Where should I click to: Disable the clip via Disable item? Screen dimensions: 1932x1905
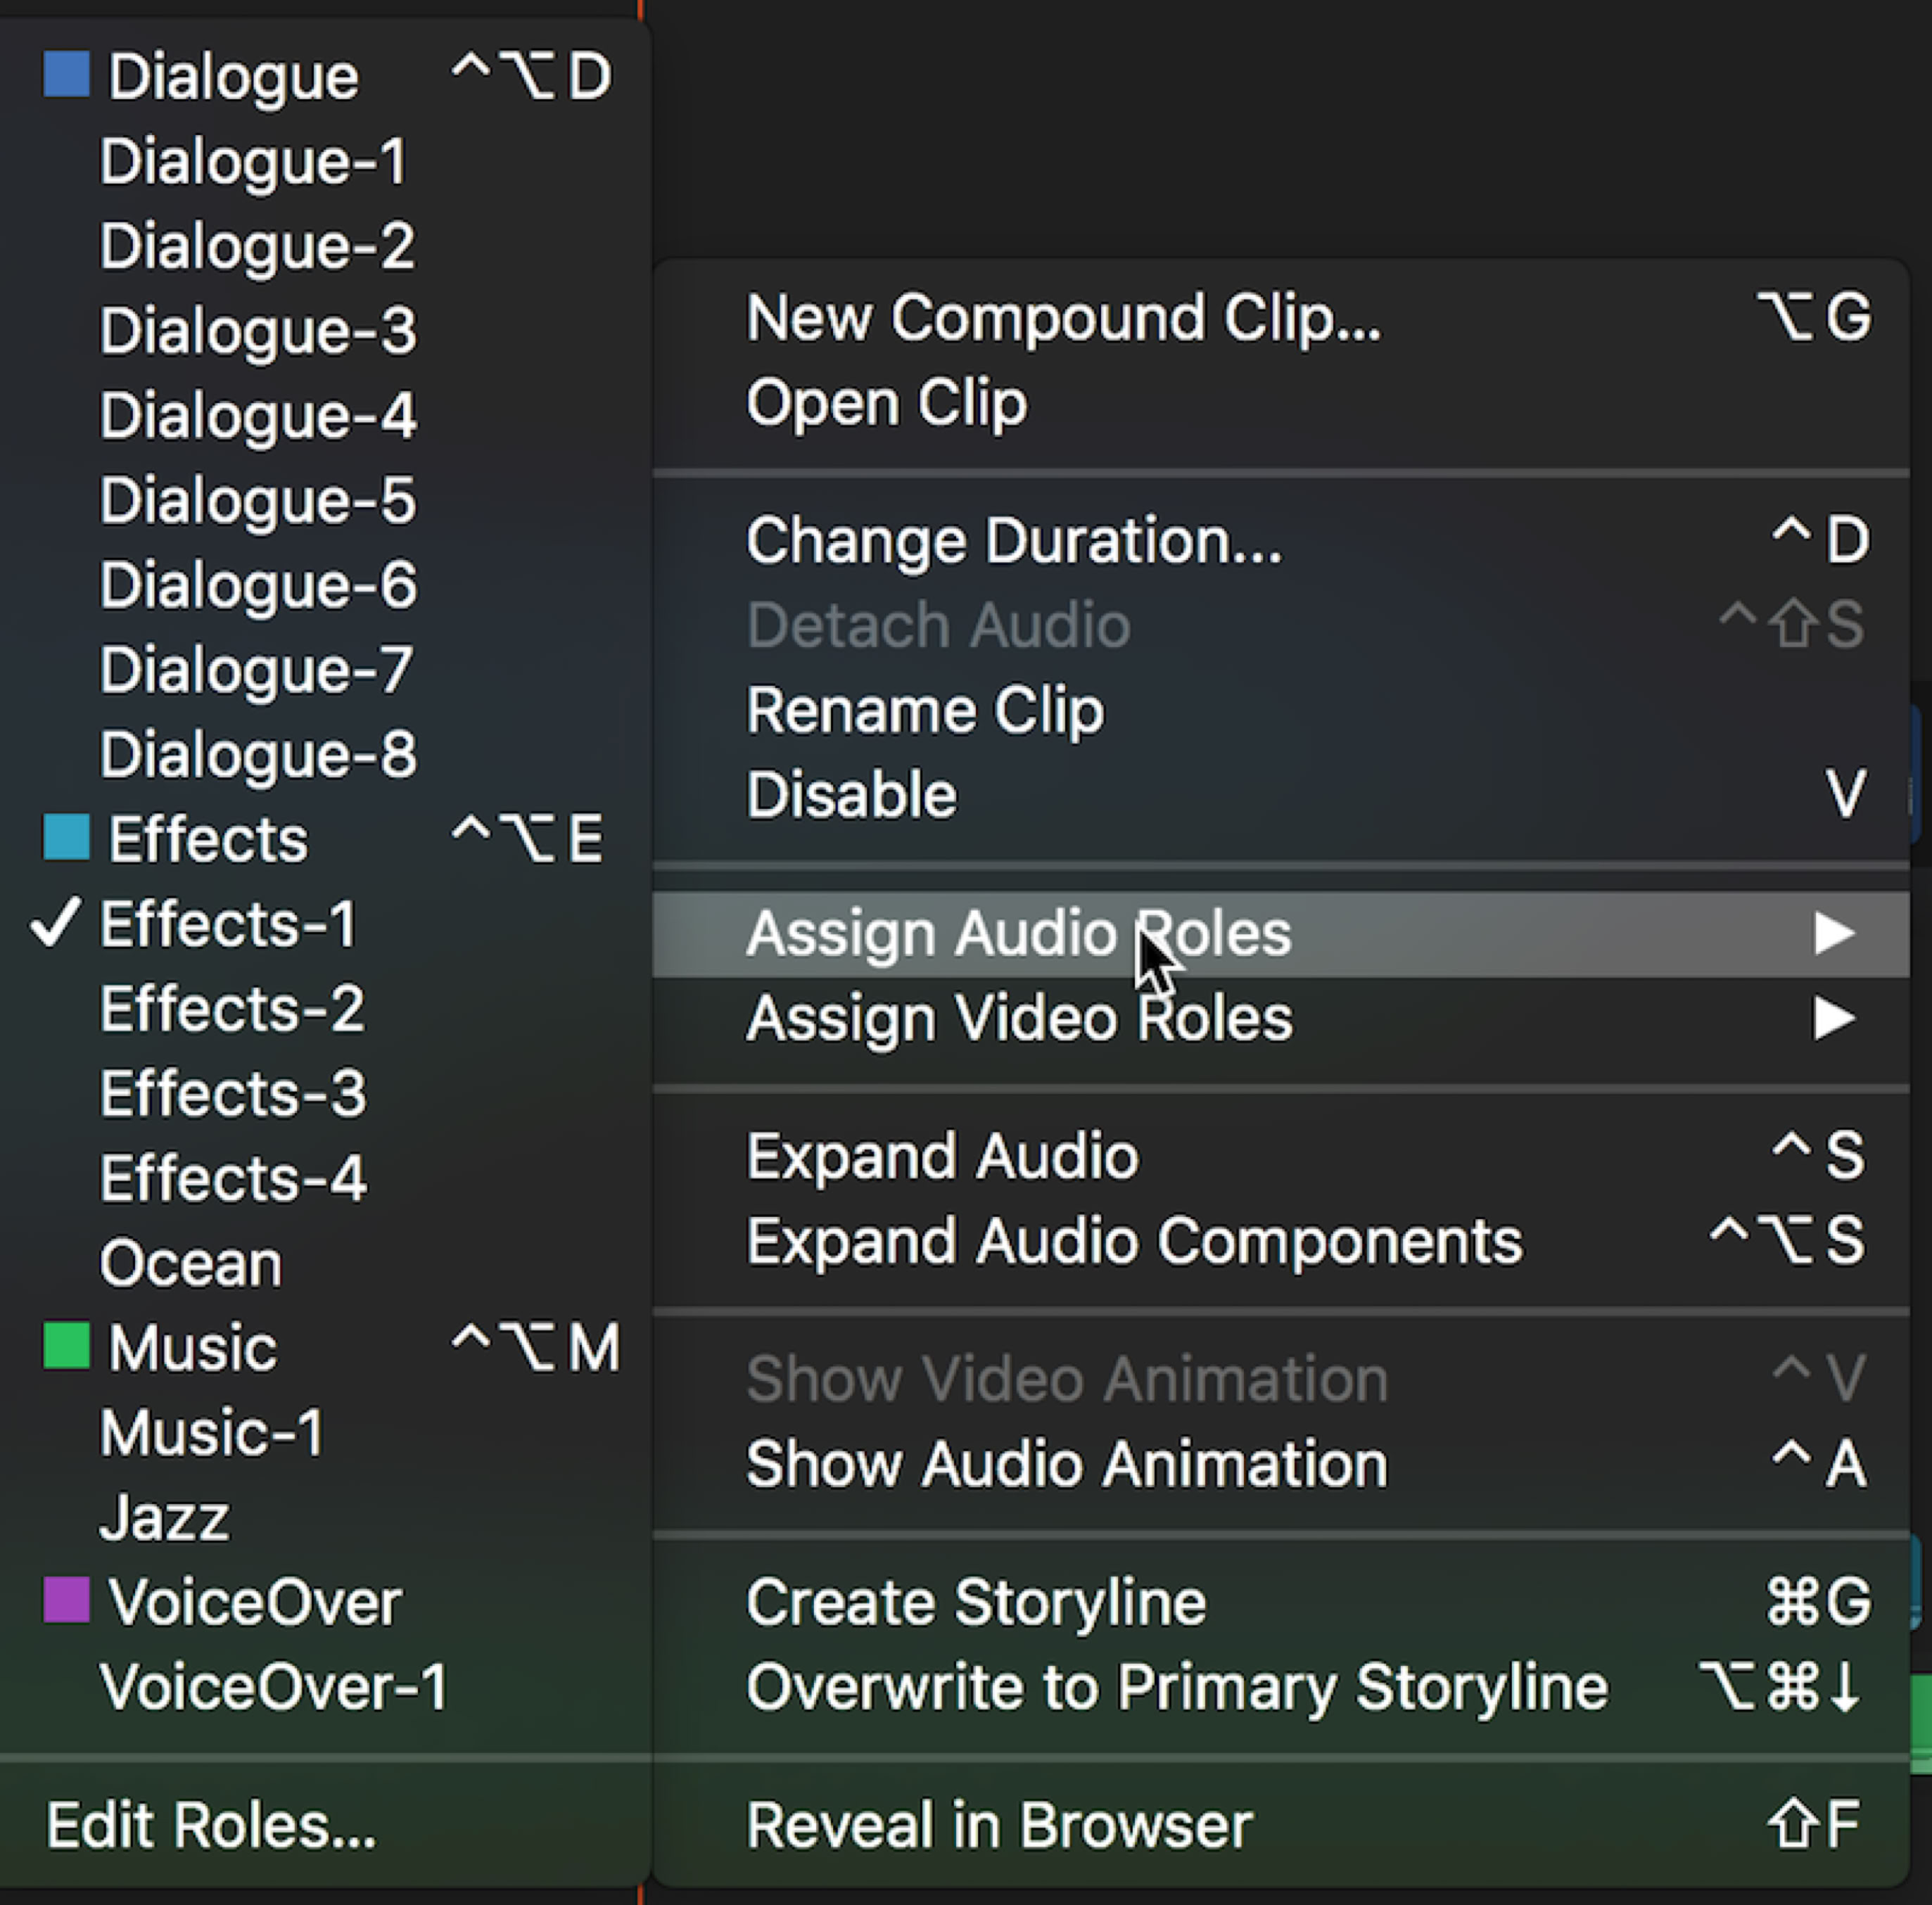[851, 795]
